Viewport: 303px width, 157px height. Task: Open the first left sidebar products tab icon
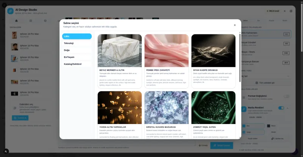tap(16, 21)
